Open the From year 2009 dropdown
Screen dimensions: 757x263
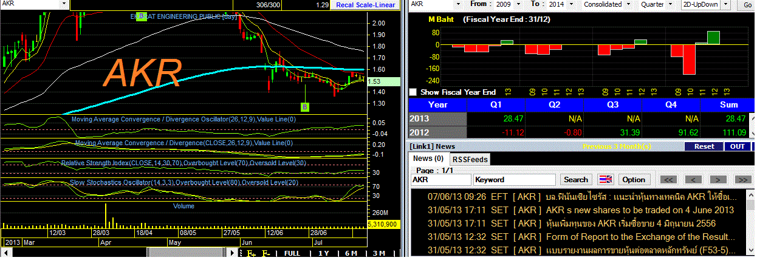click(518, 4)
